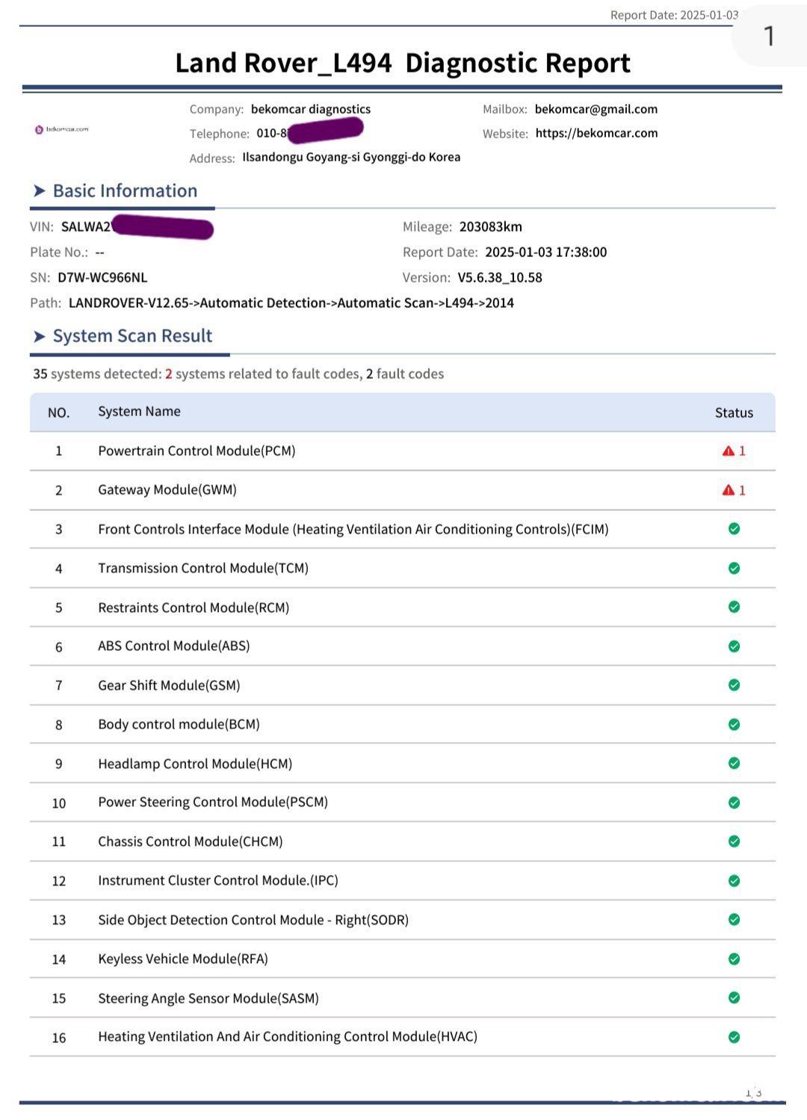Click the Status column header
The height and width of the screenshot is (1120, 807).
(734, 412)
